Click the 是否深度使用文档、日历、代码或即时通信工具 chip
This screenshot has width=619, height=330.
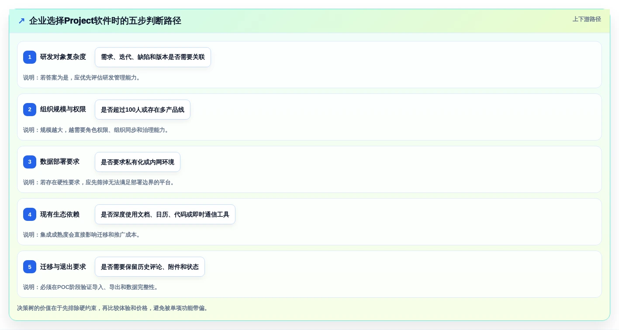[x=165, y=214]
